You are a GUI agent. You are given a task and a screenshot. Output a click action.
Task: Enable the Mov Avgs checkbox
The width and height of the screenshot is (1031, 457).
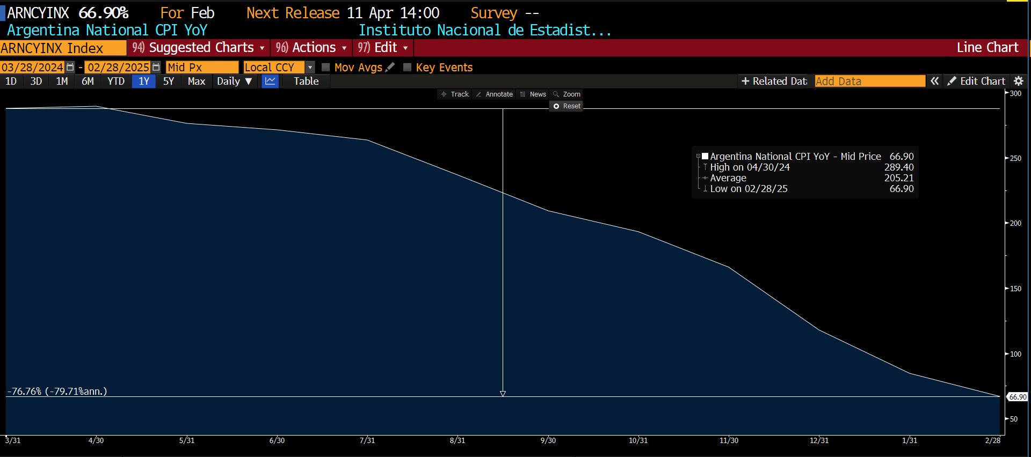click(x=325, y=68)
